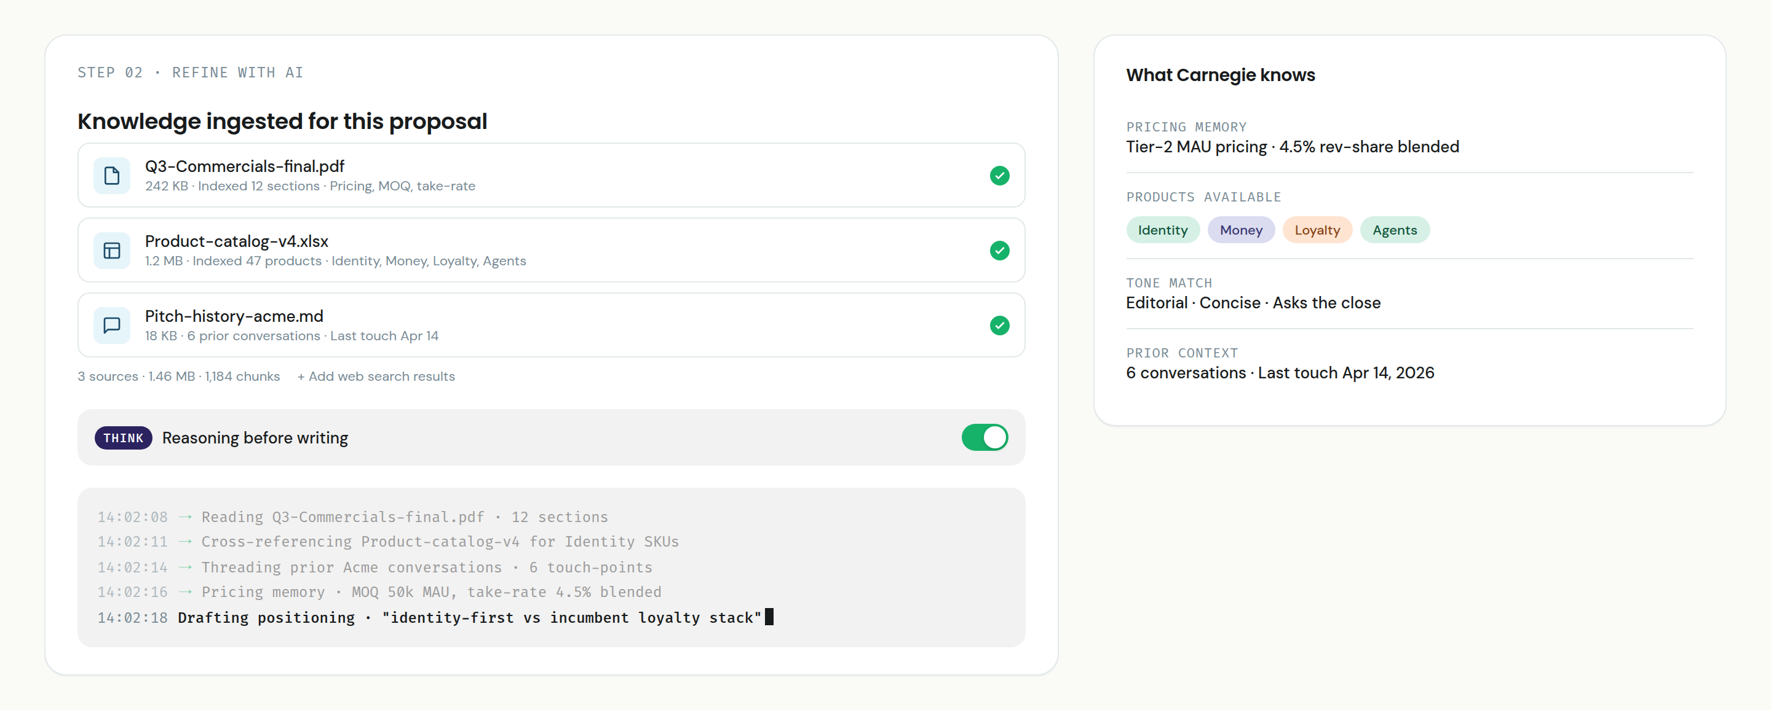The width and height of the screenshot is (1771, 710).
Task: Add web search results
Action: pos(376,376)
